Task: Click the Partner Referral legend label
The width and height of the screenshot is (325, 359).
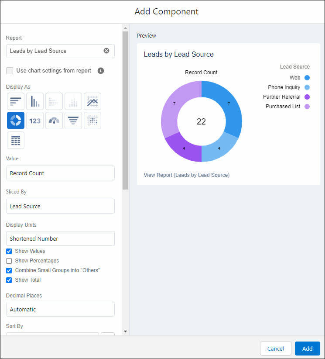Action: [x=281, y=97]
